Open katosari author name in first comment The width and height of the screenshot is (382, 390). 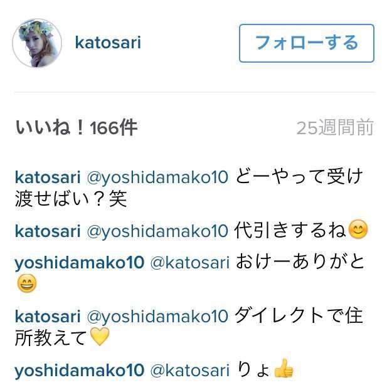[x=48, y=177]
